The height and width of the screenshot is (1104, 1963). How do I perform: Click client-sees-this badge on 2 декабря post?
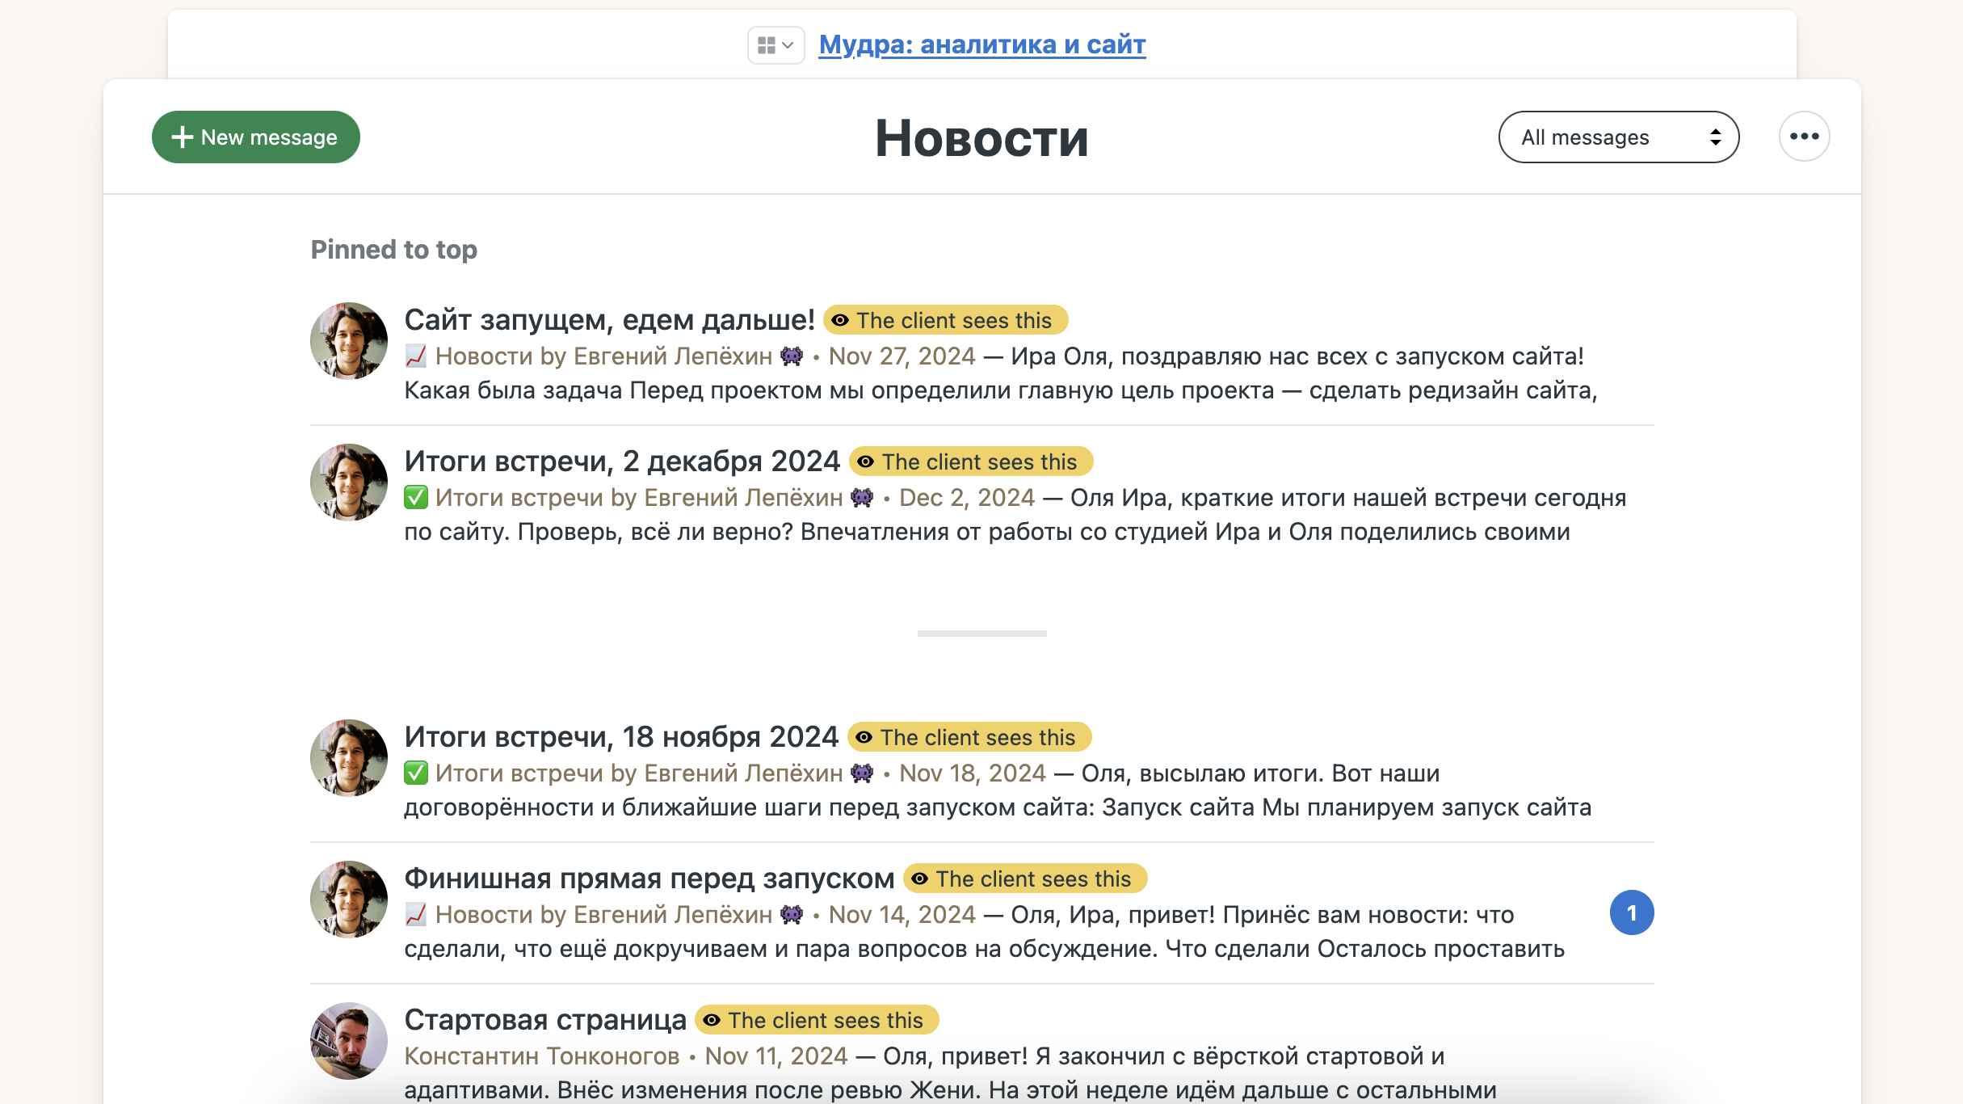click(970, 462)
